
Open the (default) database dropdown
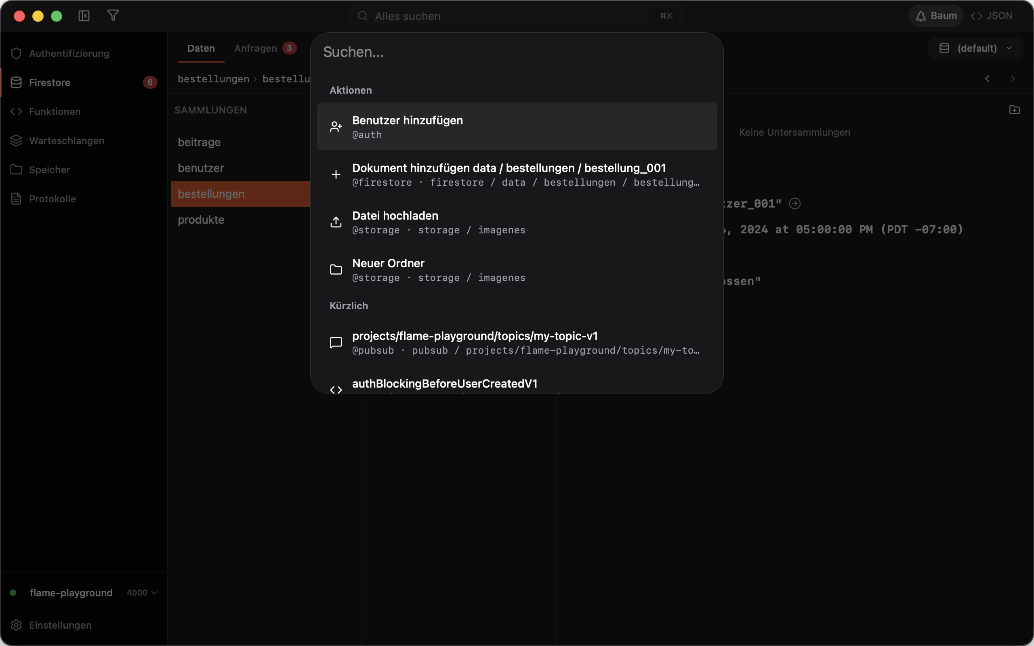coord(975,48)
